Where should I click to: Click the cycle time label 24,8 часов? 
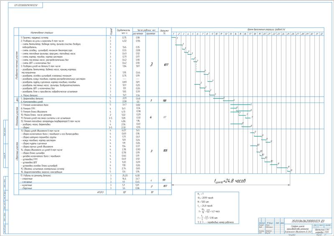[x=230, y=181]
